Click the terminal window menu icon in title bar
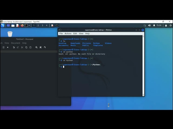173x129 pixels. point(60,30)
